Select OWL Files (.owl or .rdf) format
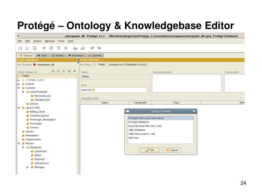This screenshot has height=196, width=262. (x=161, y=134)
